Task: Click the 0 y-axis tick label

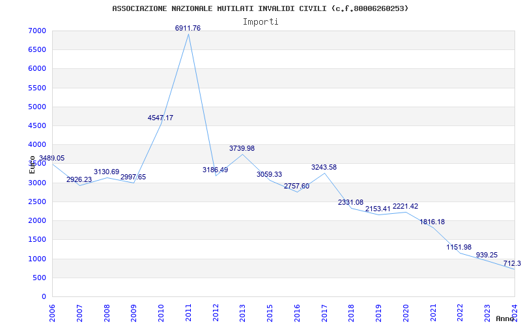Action: 44,296
